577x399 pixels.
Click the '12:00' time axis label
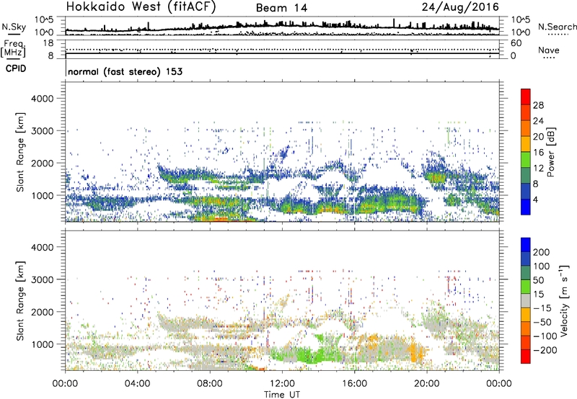coord(282,384)
